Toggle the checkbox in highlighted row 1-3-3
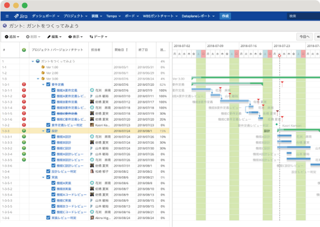Image resolution: width=320 pixels, height=227 pixels. [x=48, y=130]
